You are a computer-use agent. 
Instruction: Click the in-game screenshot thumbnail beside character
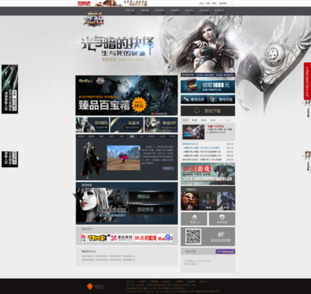124,158
